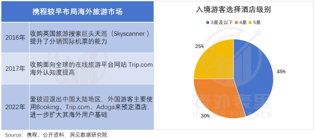315x139 pixels.
Task: Click the Source citation line at bottom
Action: (56, 135)
